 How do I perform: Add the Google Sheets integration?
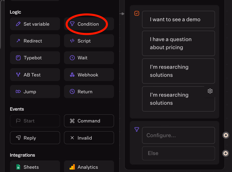tap(35, 167)
